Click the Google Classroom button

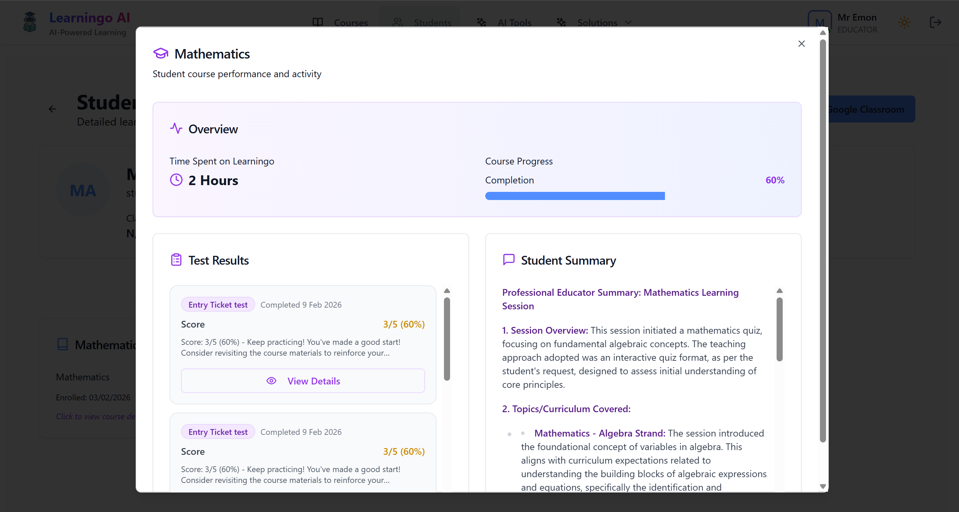tap(870, 109)
